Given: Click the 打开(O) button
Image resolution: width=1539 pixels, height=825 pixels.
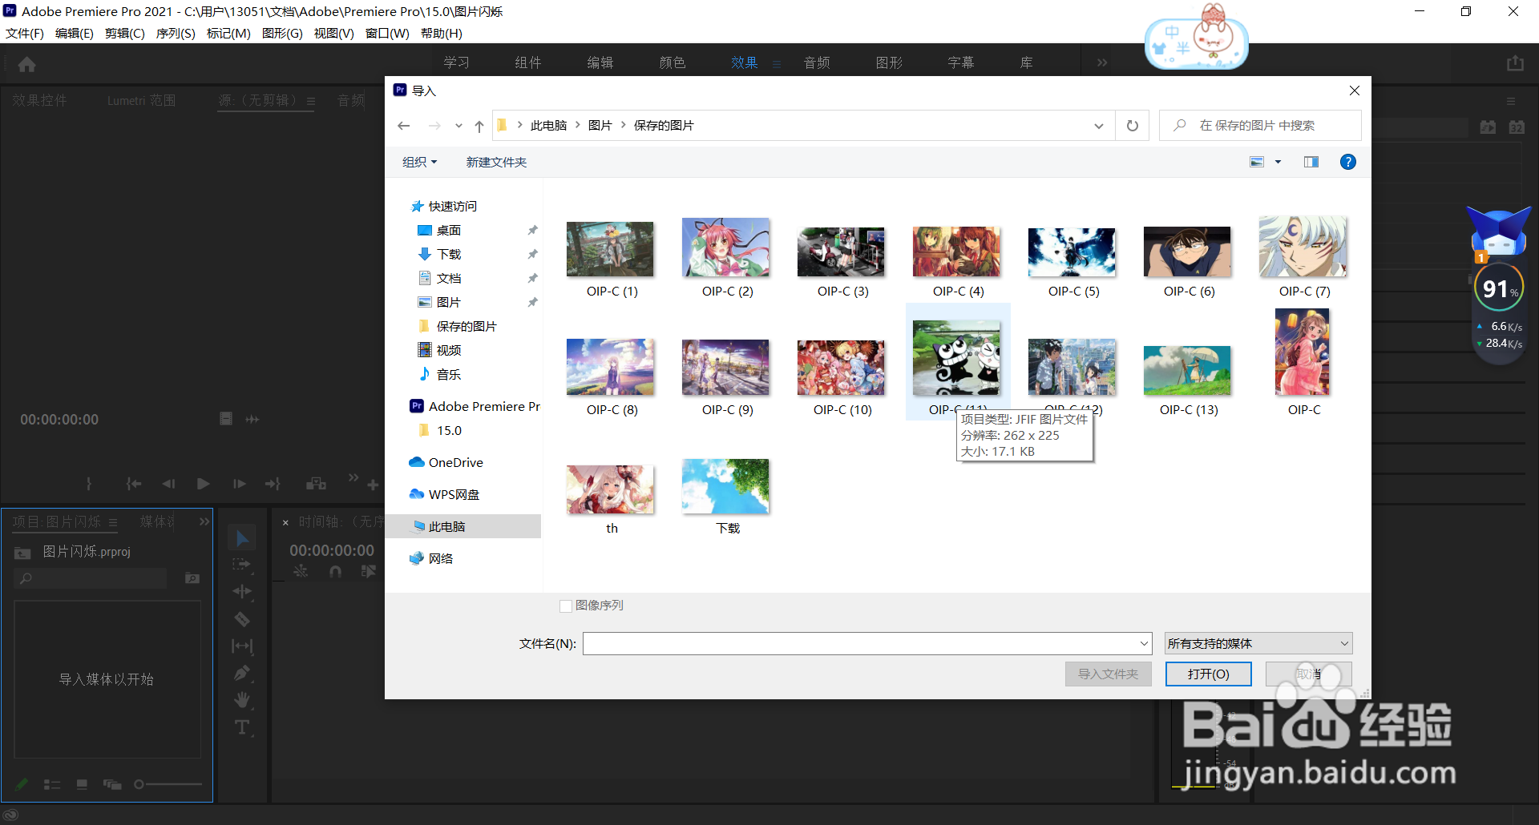Looking at the screenshot, I should point(1209,674).
